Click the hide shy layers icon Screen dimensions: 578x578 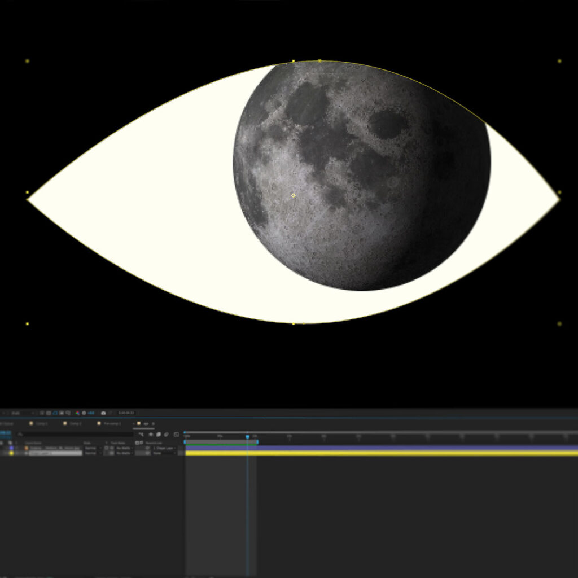pyautogui.click(x=150, y=435)
